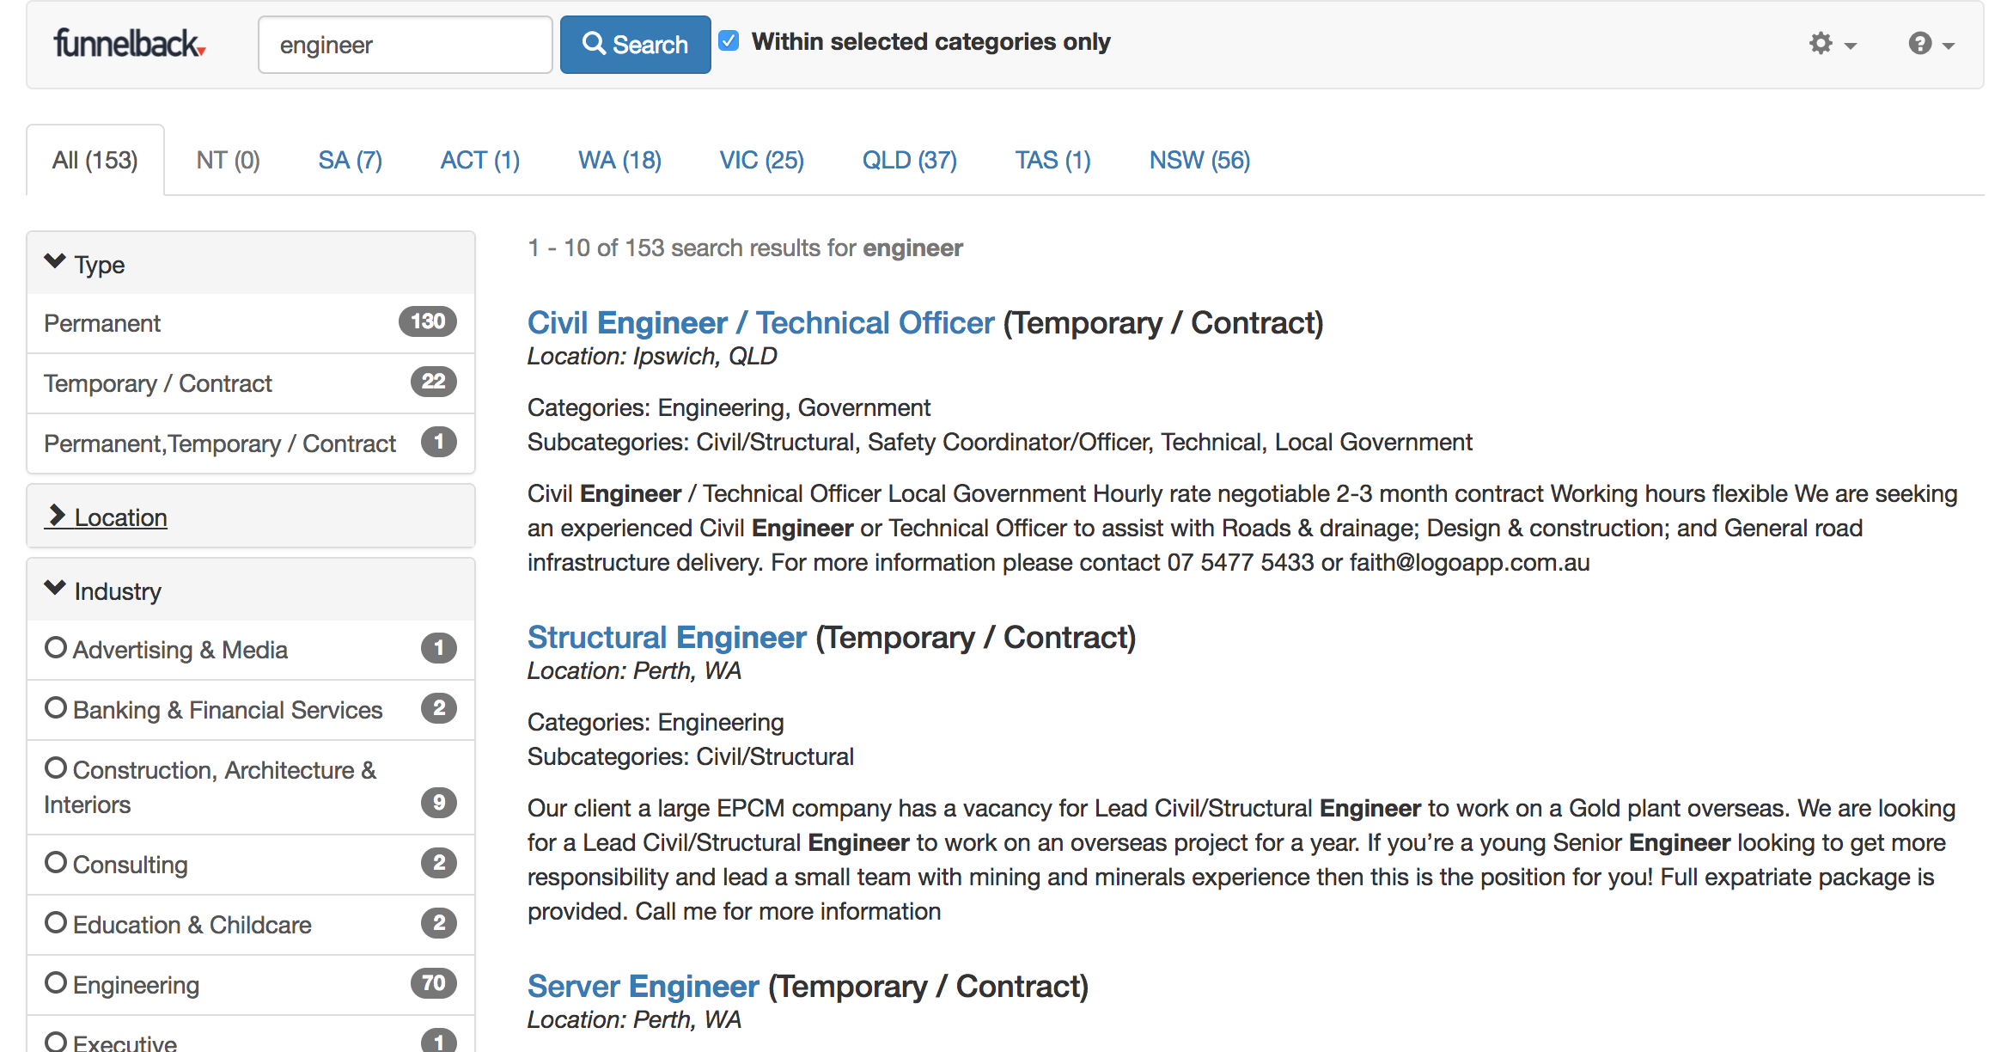Choose the Consulting industry radio option
The image size is (2007, 1052).
(x=56, y=863)
